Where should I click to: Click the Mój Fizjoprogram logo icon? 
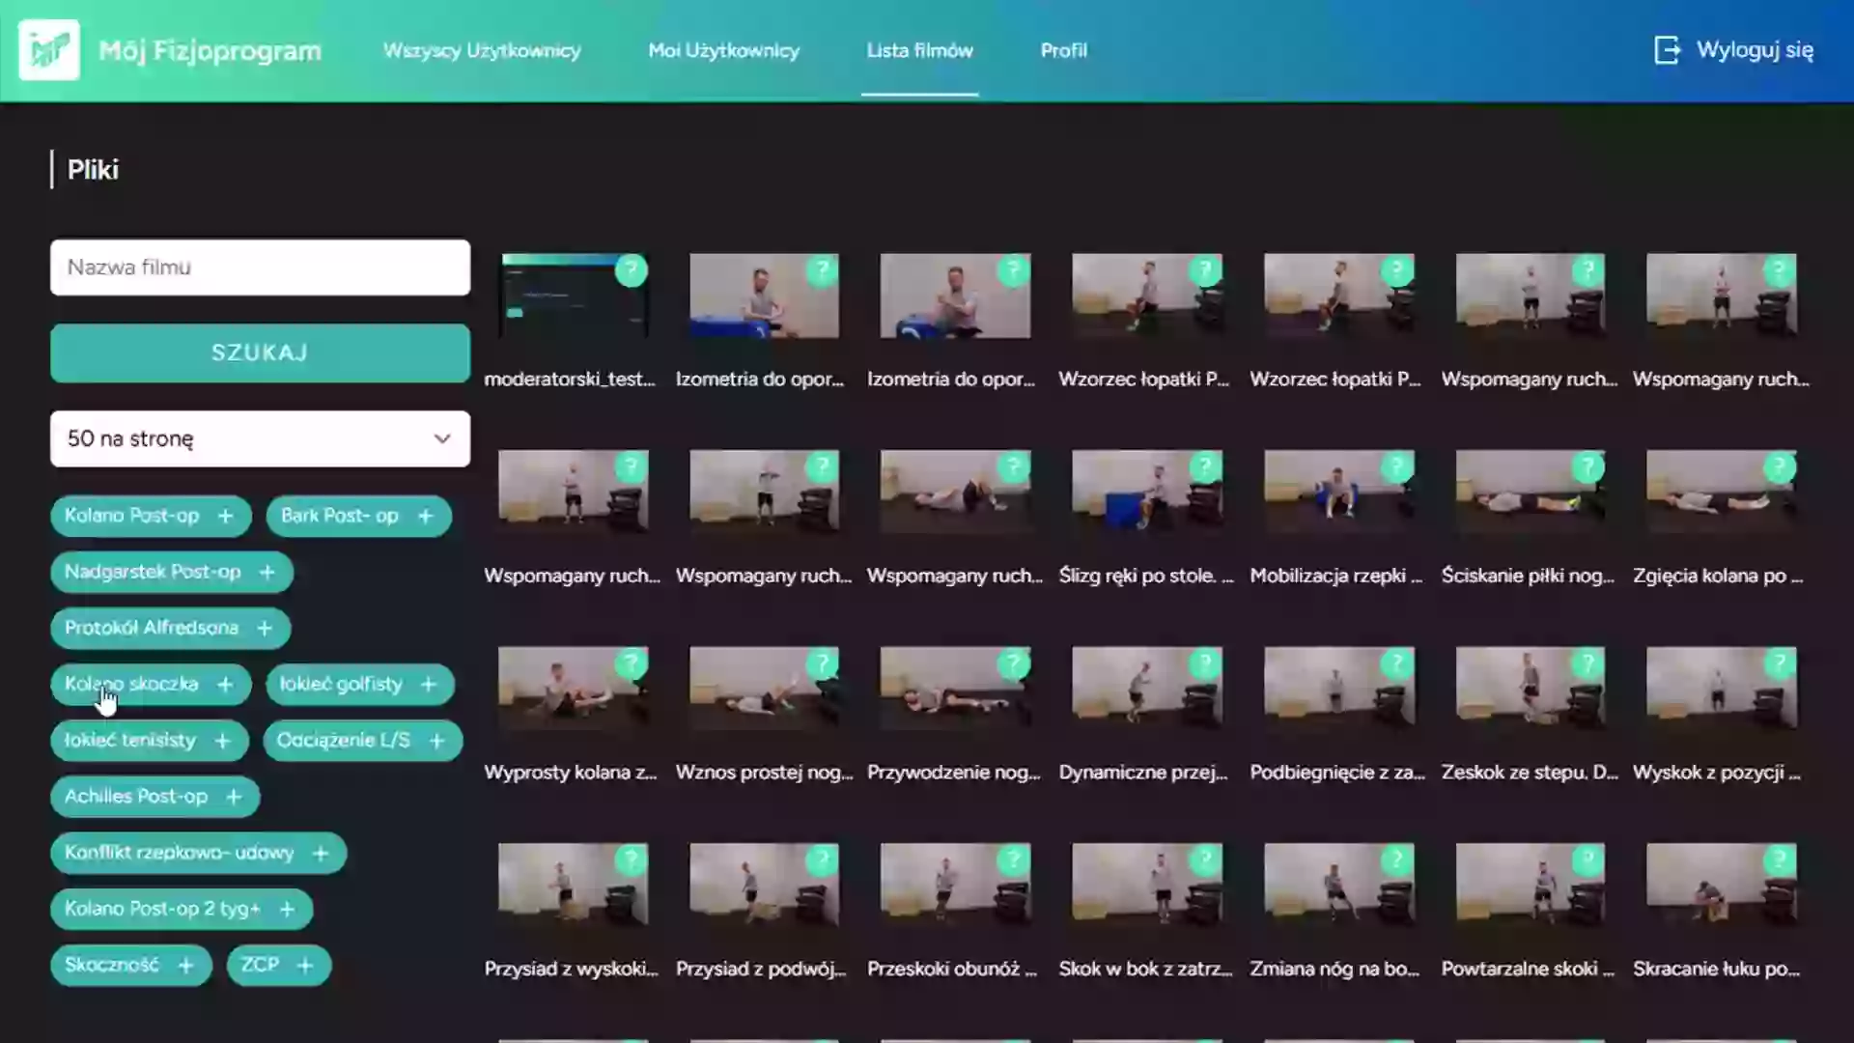pos(48,50)
